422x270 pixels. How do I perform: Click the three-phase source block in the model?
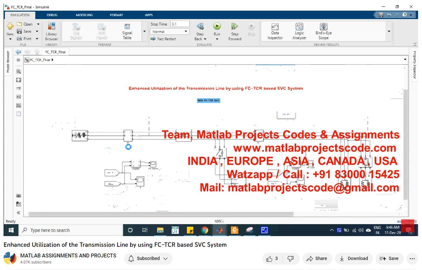80,136
